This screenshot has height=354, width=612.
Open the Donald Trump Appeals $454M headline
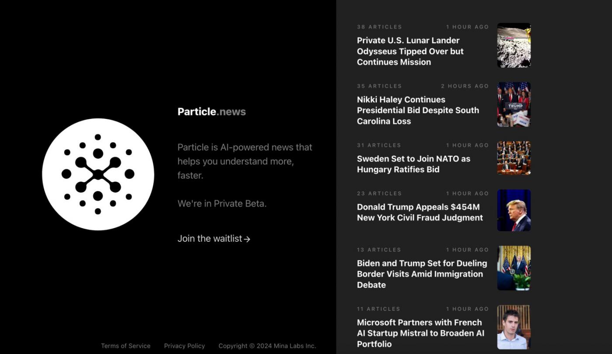(420, 212)
